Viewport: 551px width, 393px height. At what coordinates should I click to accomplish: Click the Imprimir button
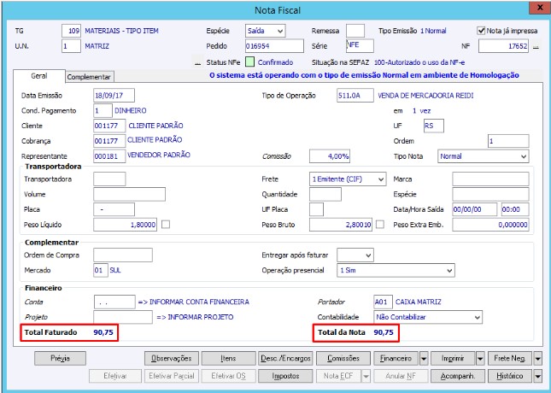point(453,359)
